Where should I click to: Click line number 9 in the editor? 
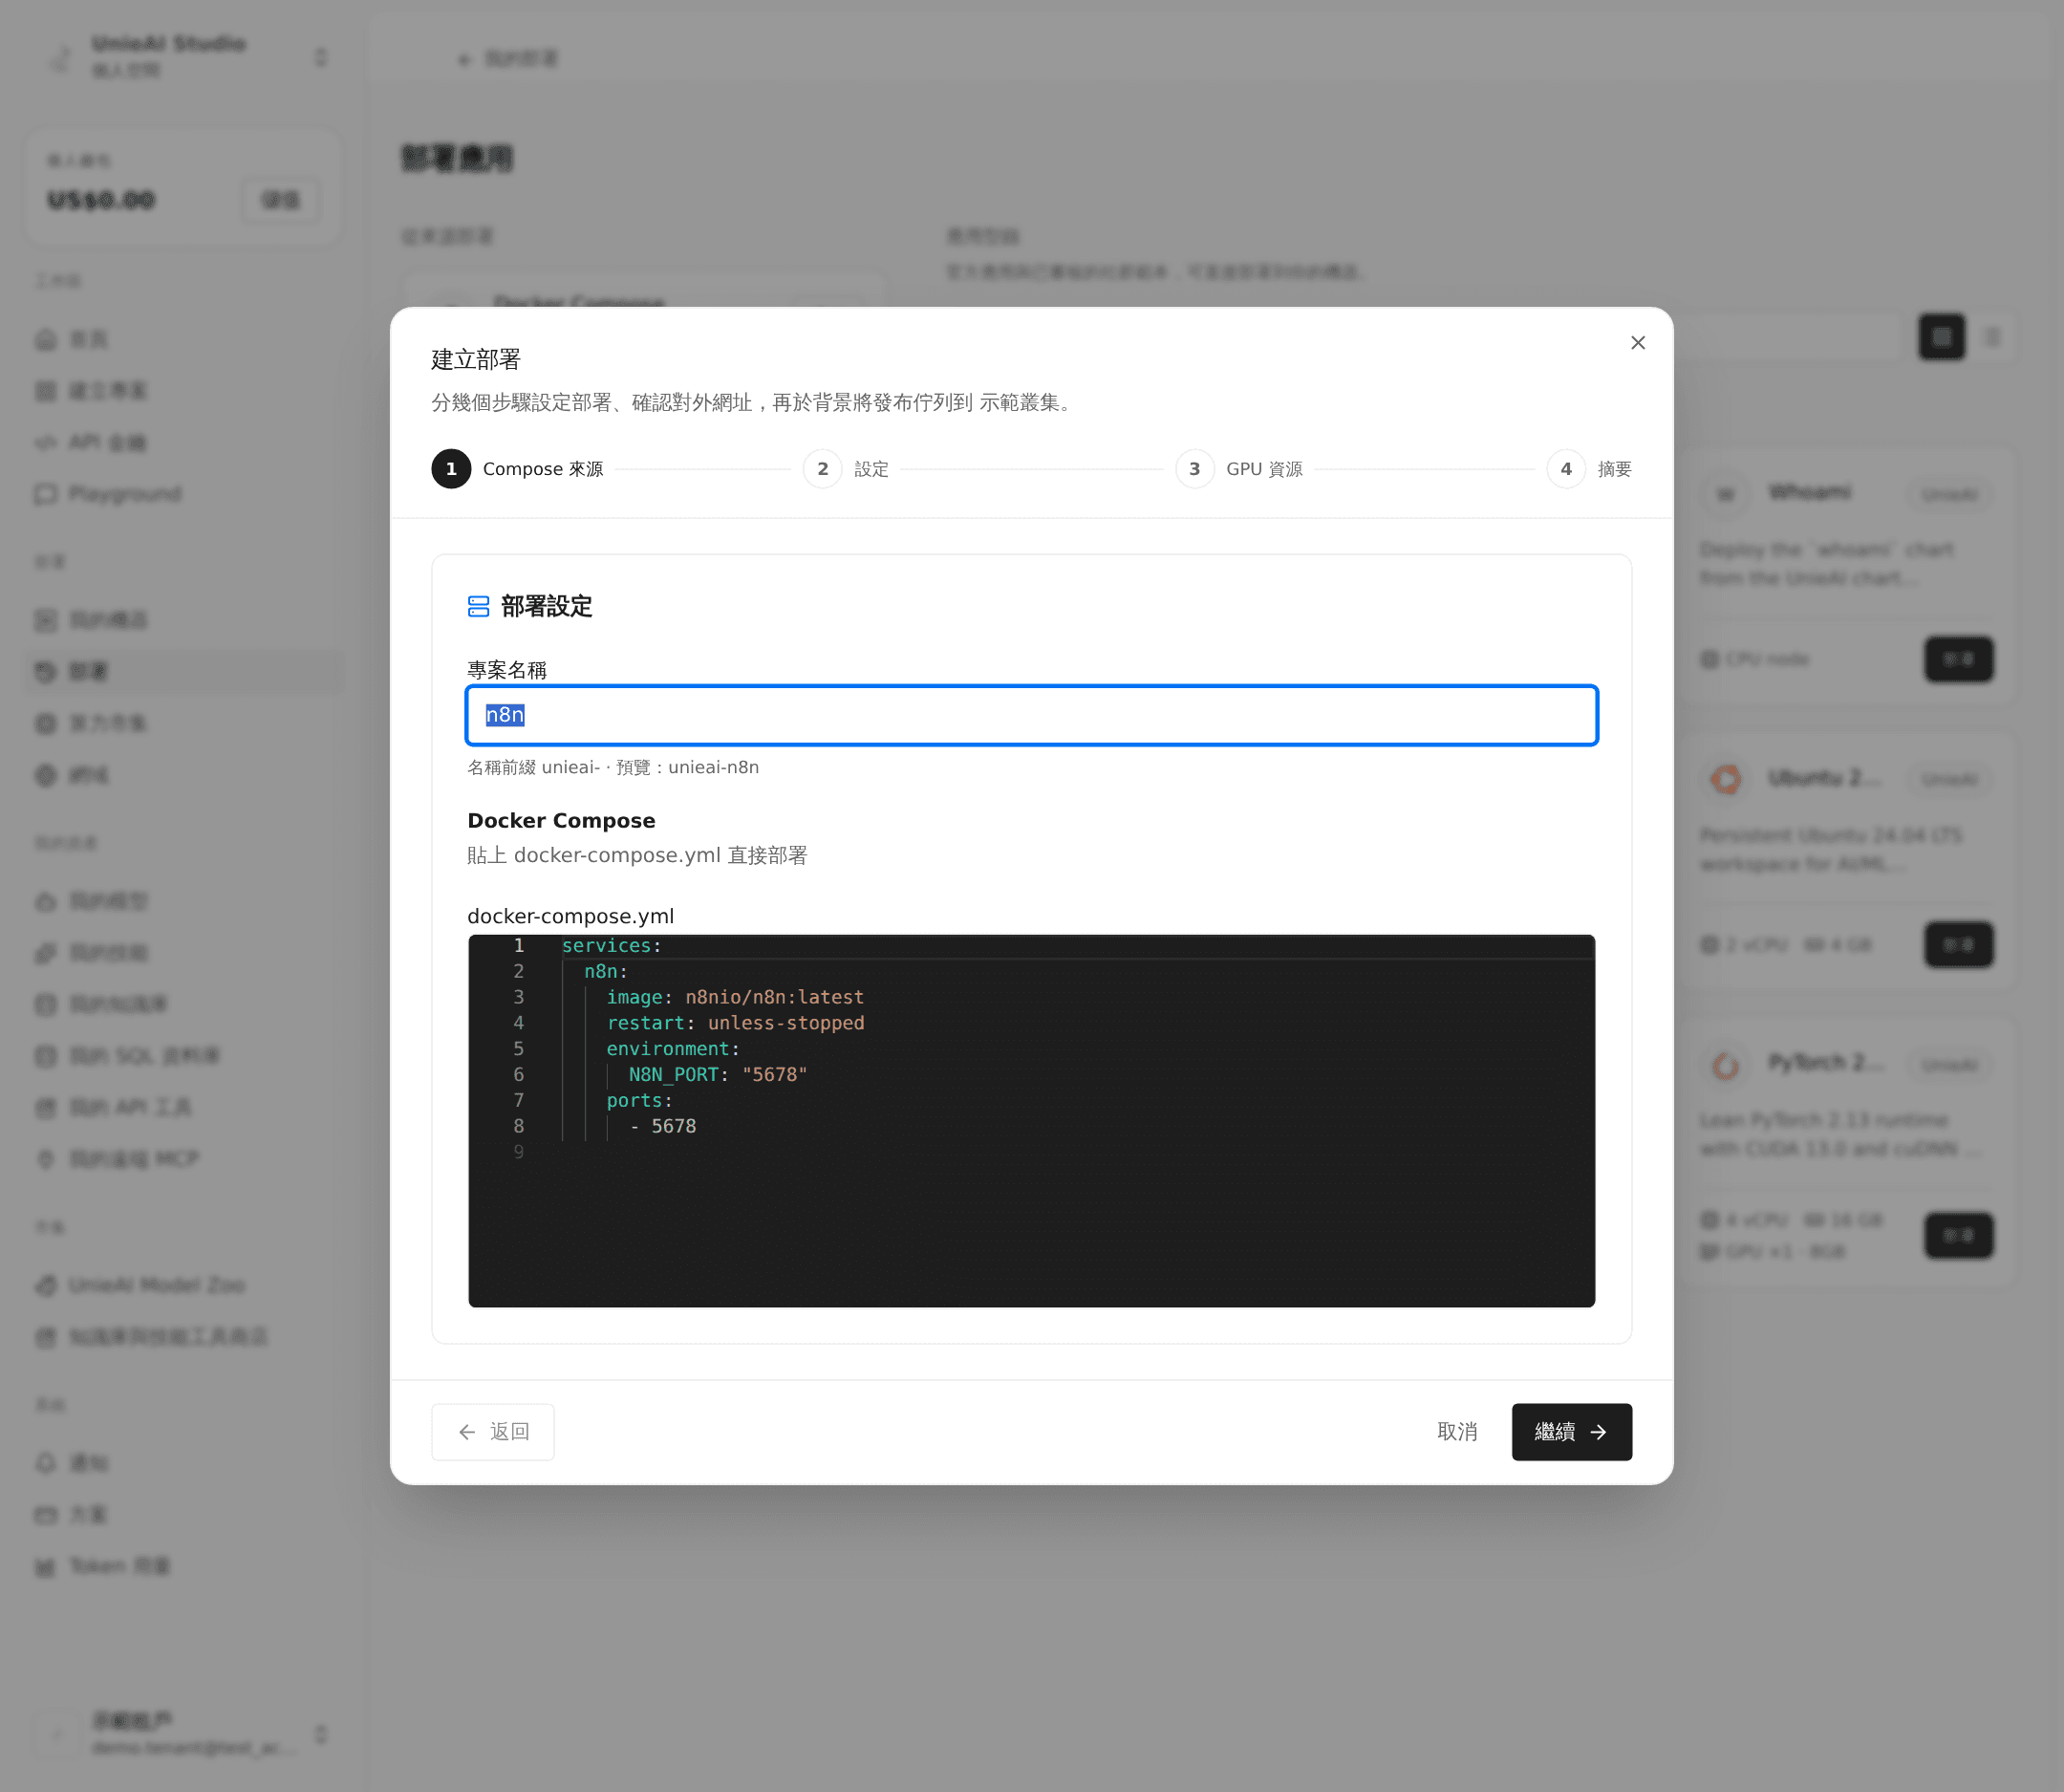pyautogui.click(x=518, y=1152)
